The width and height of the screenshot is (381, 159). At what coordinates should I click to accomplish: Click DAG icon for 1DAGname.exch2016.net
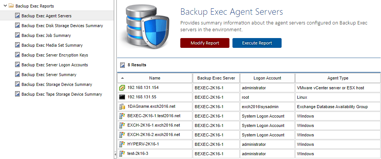pos(122,107)
